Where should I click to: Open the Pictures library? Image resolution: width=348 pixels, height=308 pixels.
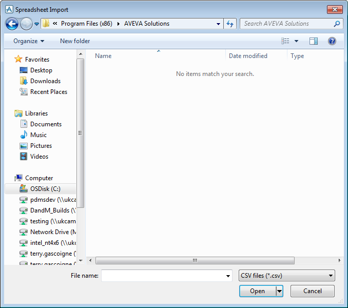(x=41, y=146)
